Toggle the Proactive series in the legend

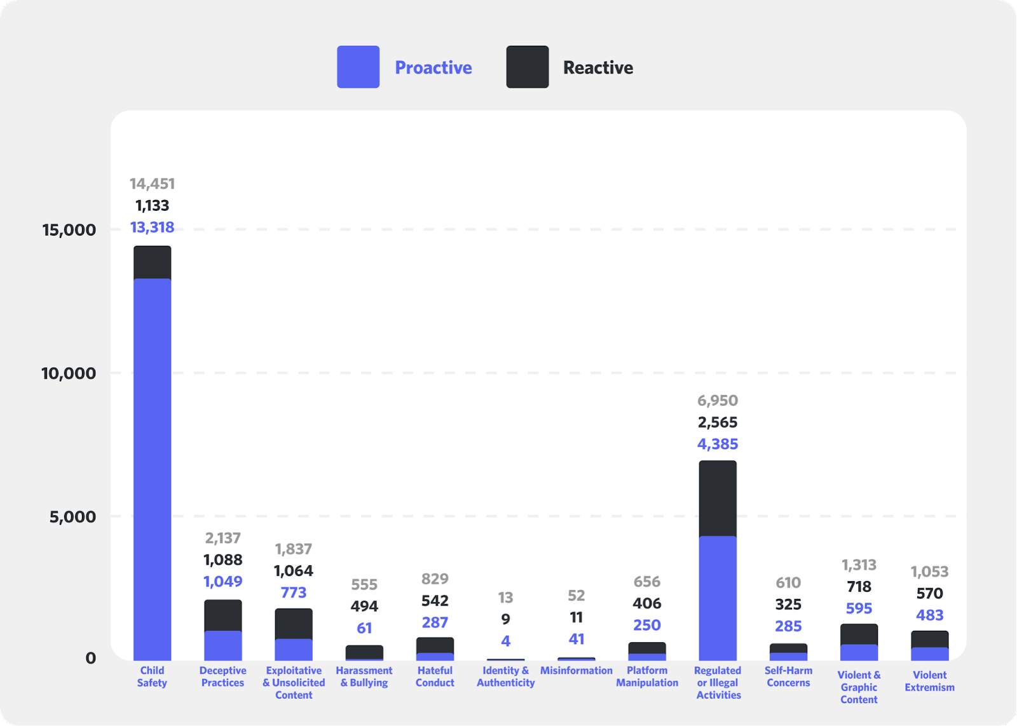(433, 67)
